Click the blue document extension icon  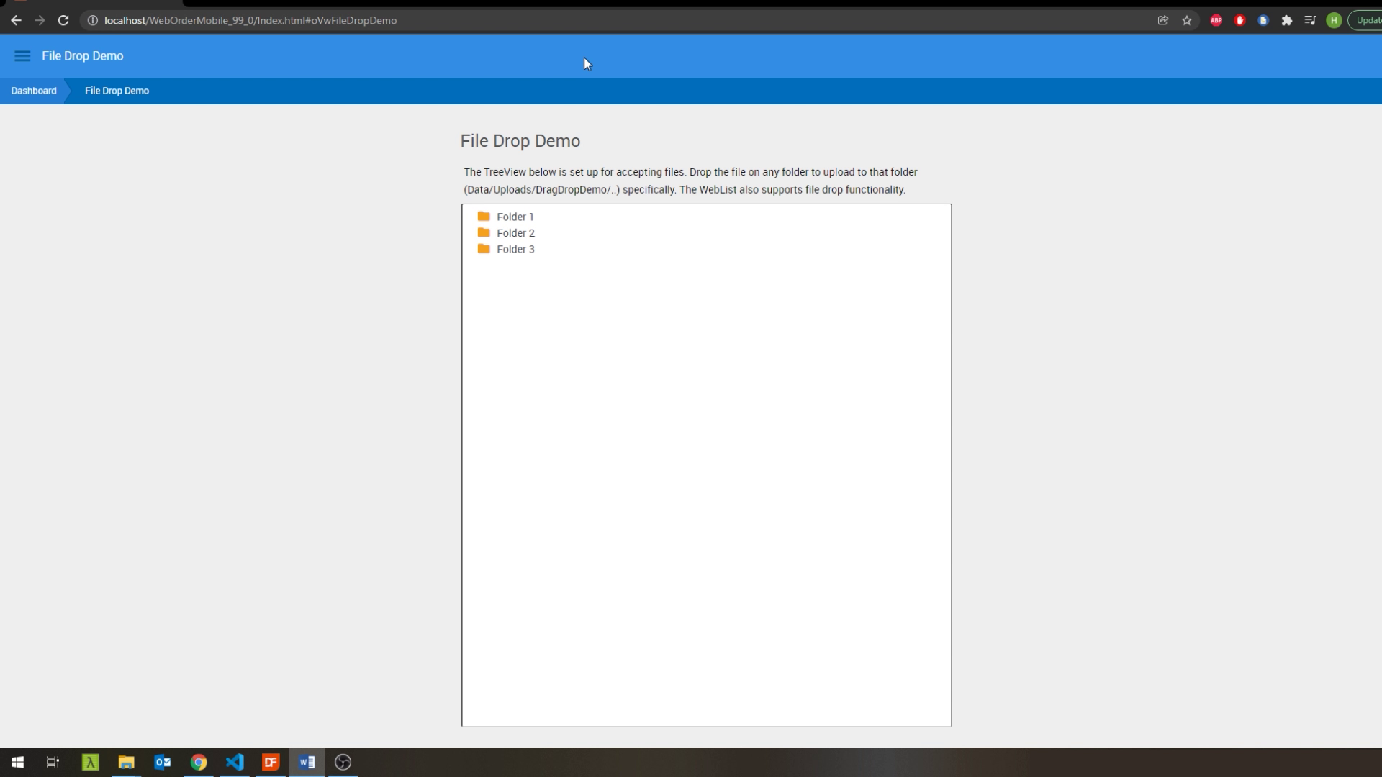tap(1263, 20)
